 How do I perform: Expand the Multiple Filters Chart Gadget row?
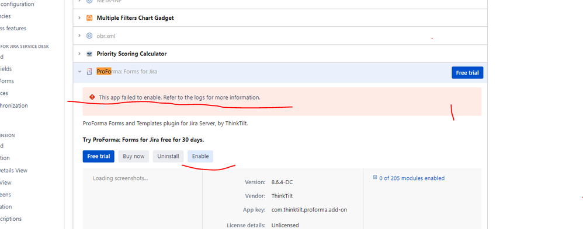tap(79, 18)
